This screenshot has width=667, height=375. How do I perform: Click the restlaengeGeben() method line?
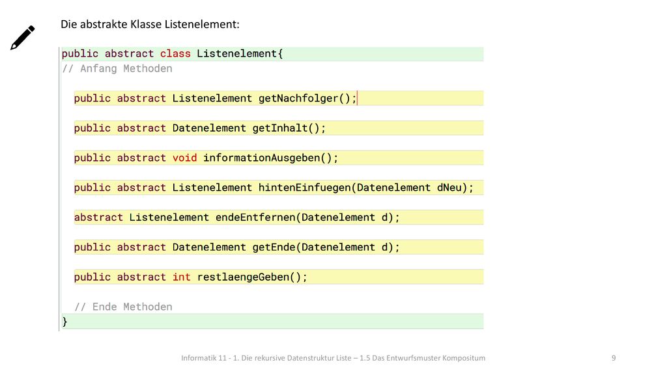click(x=279, y=277)
